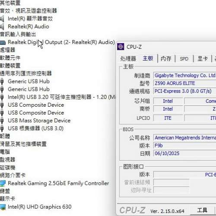Collapse the 音效、視訊及遊戲控制器 category
Image resolution: width=216 pixels, height=216 pixels.
29,11
